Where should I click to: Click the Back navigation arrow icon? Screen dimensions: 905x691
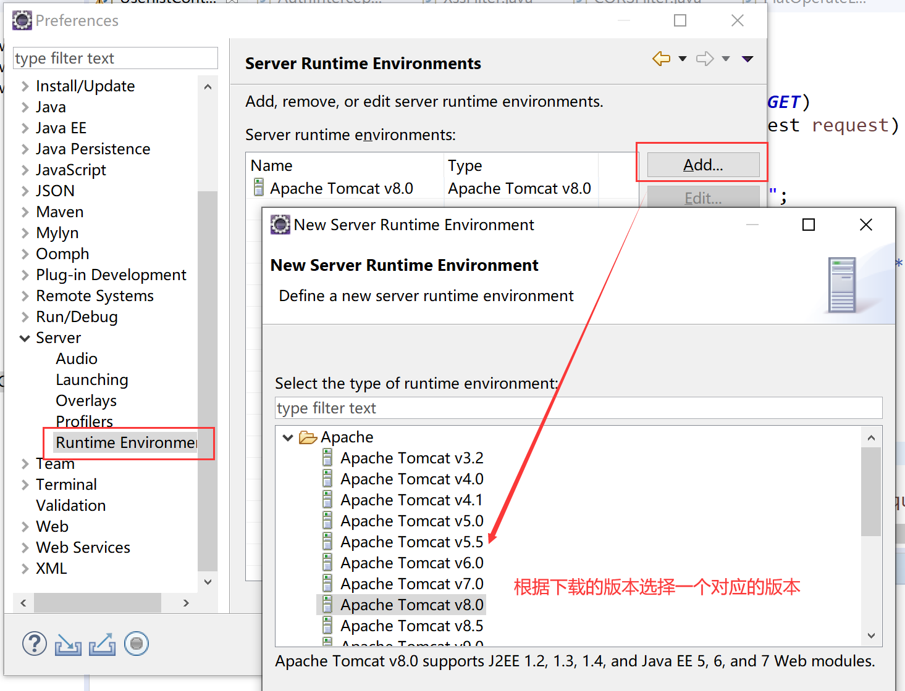[661, 59]
